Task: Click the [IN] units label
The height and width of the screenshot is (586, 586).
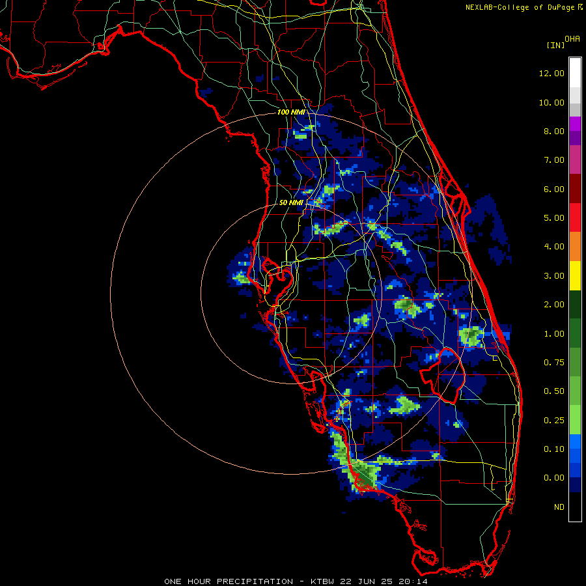Action: pyautogui.click(x=556, y=45)
